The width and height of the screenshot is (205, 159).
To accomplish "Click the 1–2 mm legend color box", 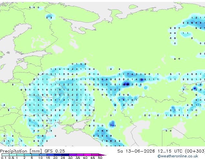I will click(20, 155).
